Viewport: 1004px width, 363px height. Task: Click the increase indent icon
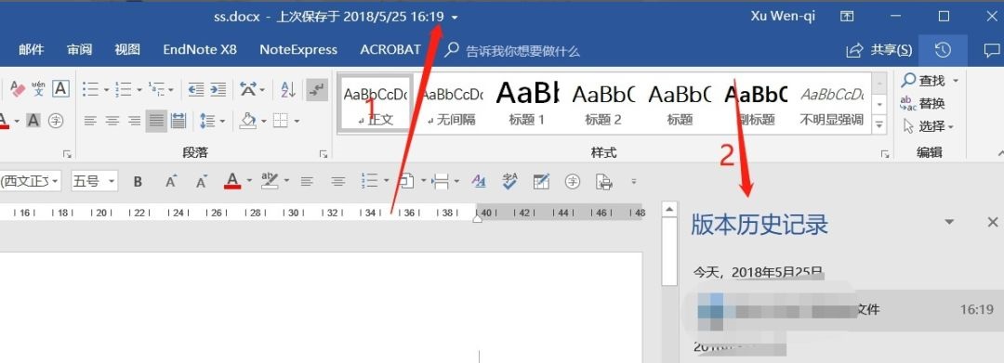(x=218, y=89)
